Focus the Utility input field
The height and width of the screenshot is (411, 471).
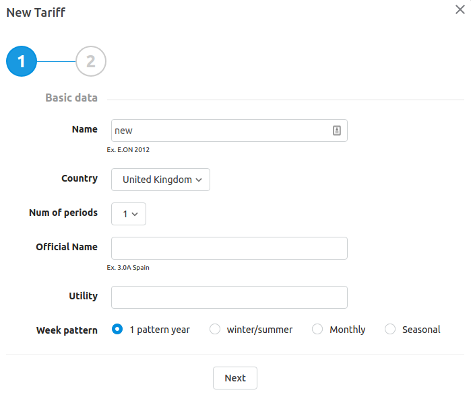[x=229, y=297]
